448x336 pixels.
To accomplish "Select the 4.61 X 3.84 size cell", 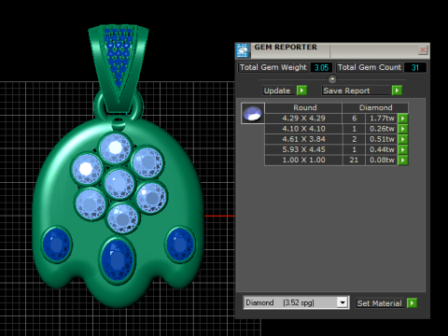I will tap(303, 139).
